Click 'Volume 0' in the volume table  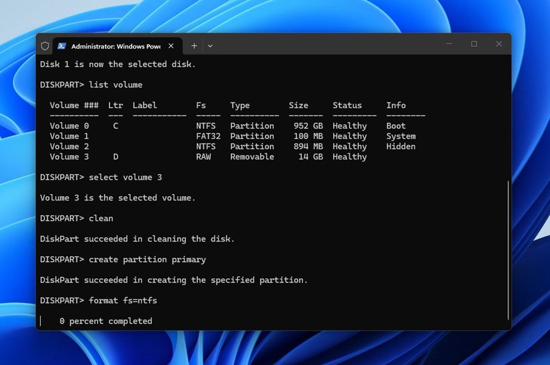[69, 126]
